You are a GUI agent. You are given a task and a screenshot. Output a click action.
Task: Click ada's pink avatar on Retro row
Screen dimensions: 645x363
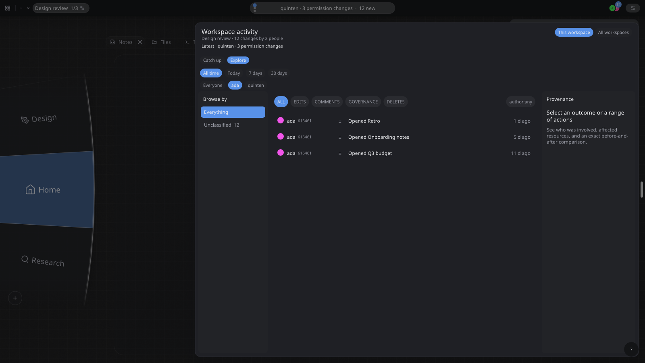pyautogui.click(x=281, y=120)
